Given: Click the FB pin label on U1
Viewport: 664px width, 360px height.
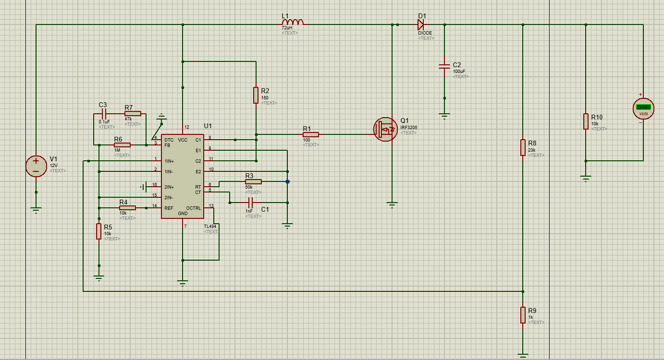Looking at the screenshot, I should [x=167, y=145].
